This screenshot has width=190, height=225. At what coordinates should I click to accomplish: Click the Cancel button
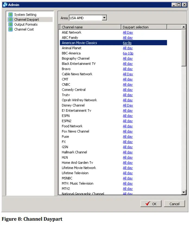[174, 204]
